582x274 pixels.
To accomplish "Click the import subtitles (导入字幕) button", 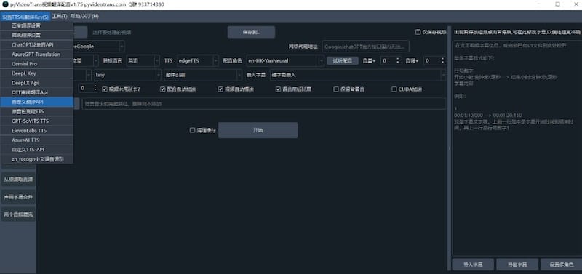I will 473,265.
